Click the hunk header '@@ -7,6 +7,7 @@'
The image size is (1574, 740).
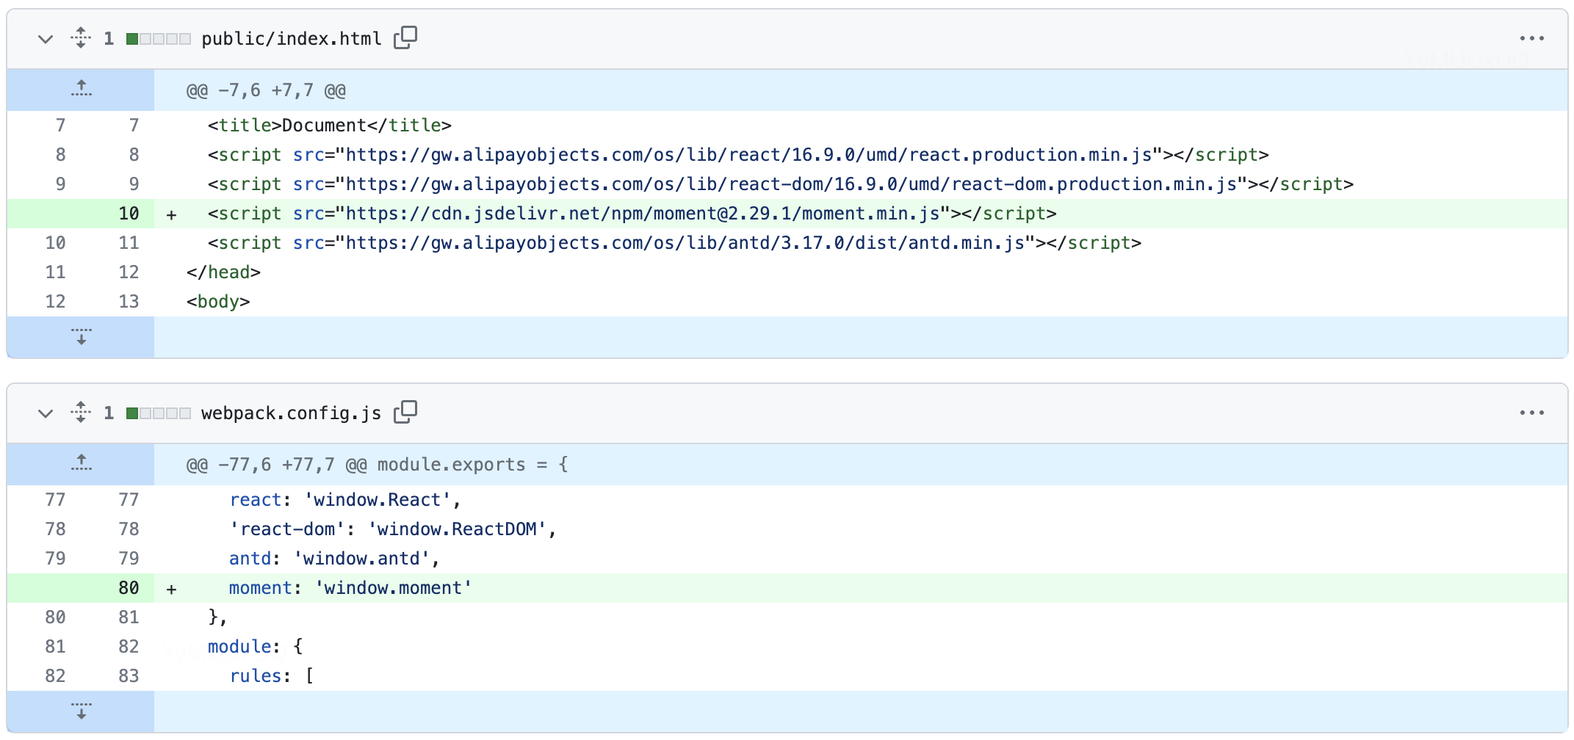tap(266, 90)
